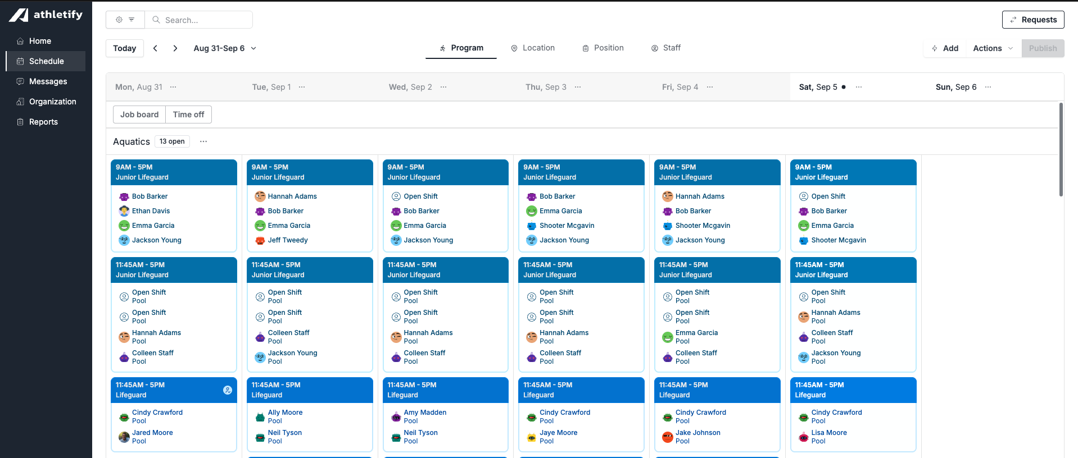The width and height of the screenshot is (1078, 458).
Task: Click Ally Moore avatar on Tuesday Lifeguard
Action: tap(260, 416)
